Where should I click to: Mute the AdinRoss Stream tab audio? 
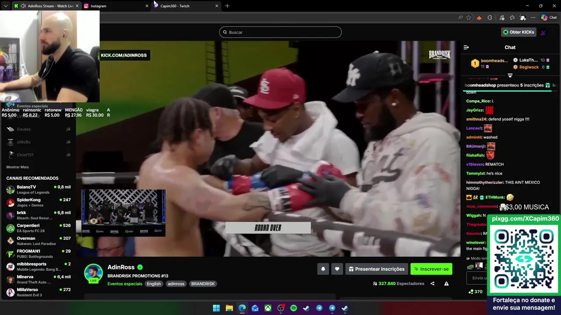(x=23, y=6)
